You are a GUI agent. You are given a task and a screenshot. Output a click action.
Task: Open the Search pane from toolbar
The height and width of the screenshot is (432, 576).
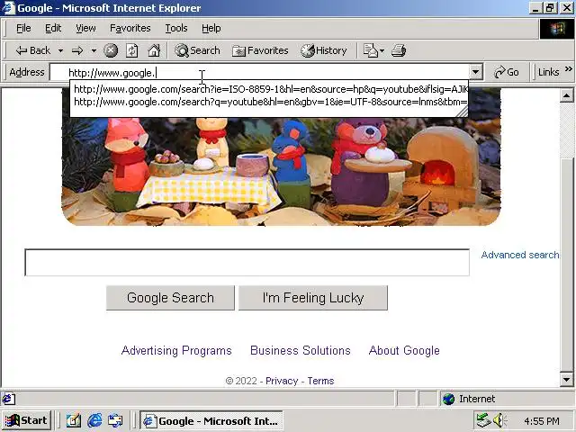point(197,50)
